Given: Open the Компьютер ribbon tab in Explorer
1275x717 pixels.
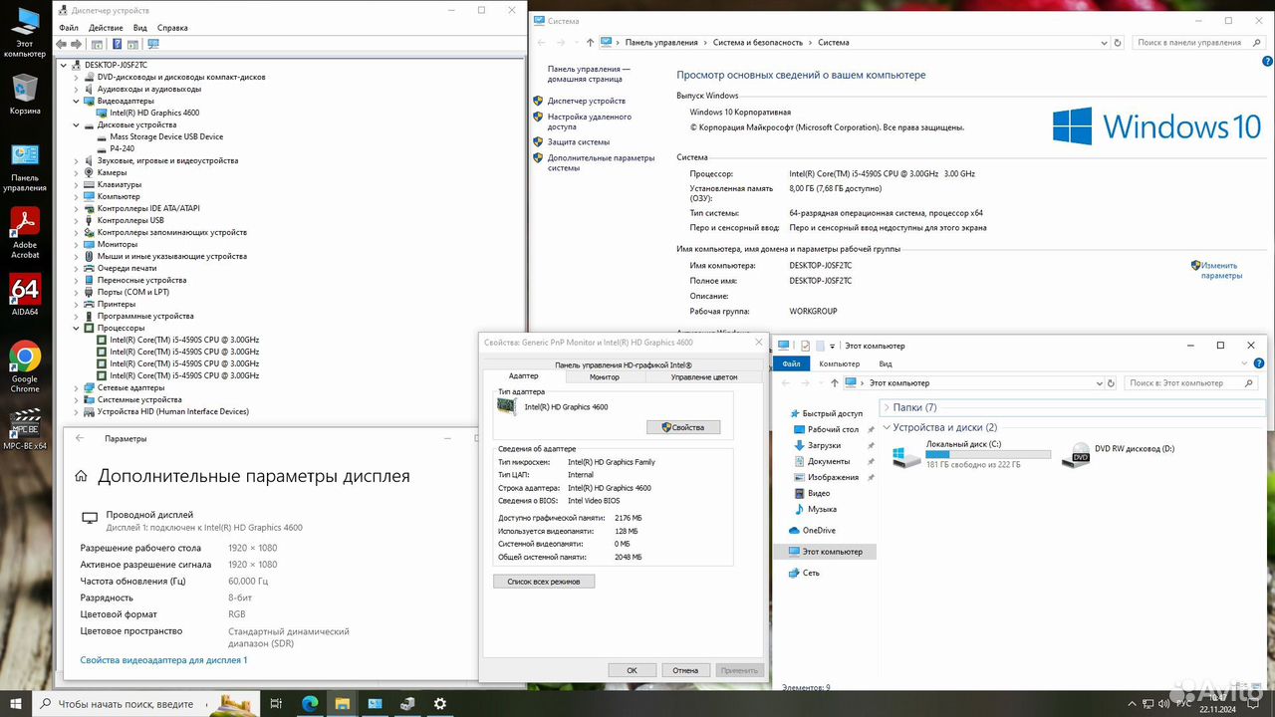Looking at the screenshot, I should pyautogui.click(x=840, y=363).
